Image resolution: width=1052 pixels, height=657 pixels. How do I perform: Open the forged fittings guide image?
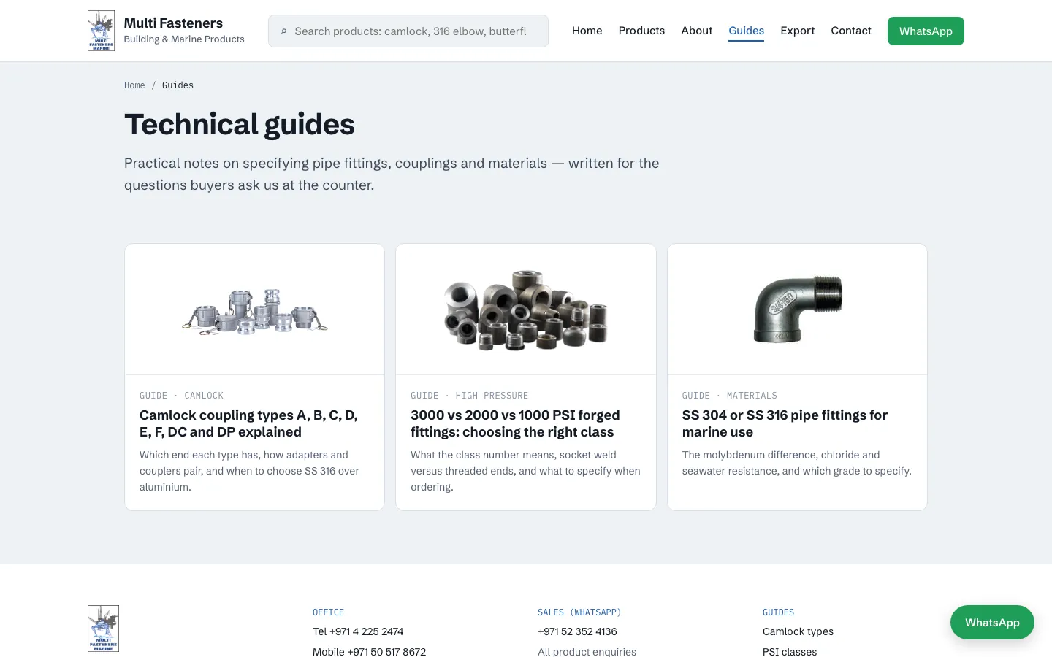(x=526, y=310)
